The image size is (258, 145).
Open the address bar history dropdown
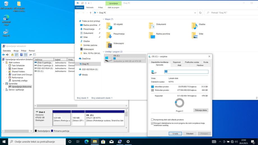coord(195,13)
